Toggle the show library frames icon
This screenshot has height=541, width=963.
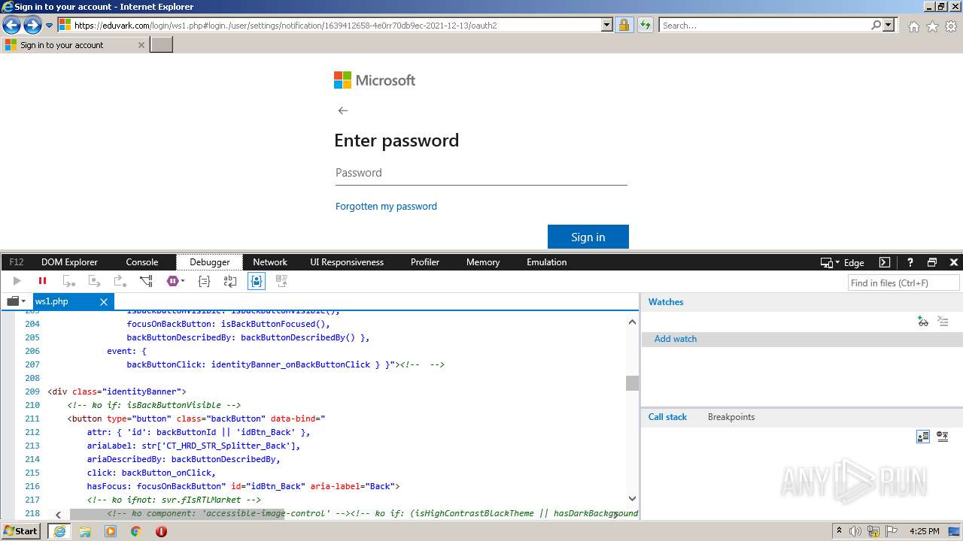(923, 437)
